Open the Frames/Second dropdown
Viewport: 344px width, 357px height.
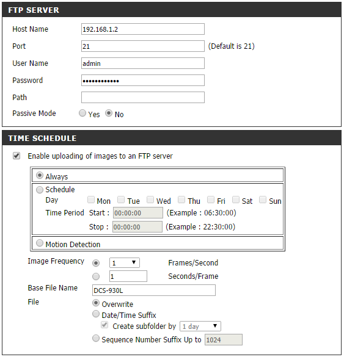(125, 263)
